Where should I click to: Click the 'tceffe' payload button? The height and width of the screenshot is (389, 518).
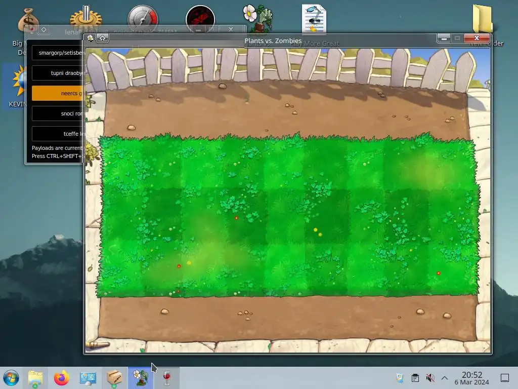(58, 134)
